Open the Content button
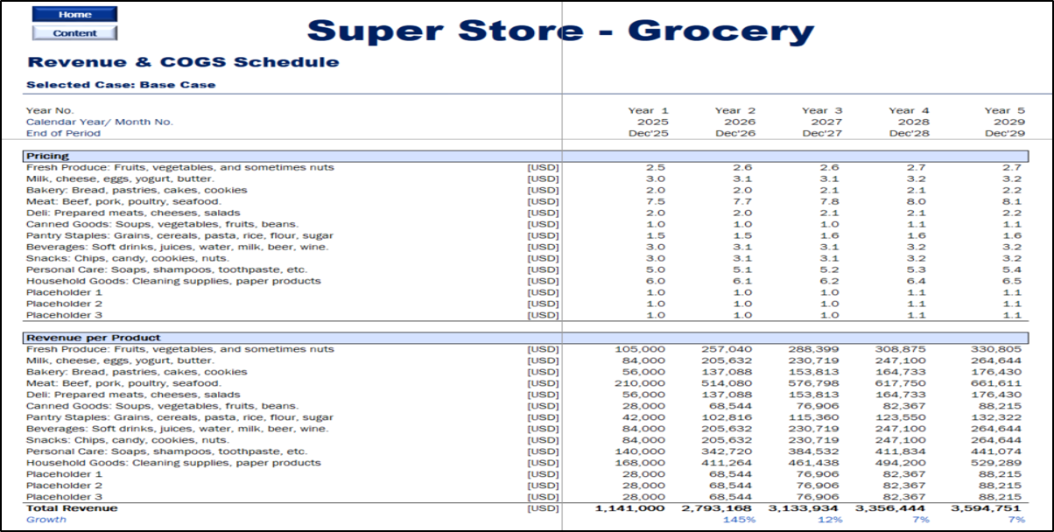The image size is (1054, 532). pyautogui.click(x=74, y=33)
